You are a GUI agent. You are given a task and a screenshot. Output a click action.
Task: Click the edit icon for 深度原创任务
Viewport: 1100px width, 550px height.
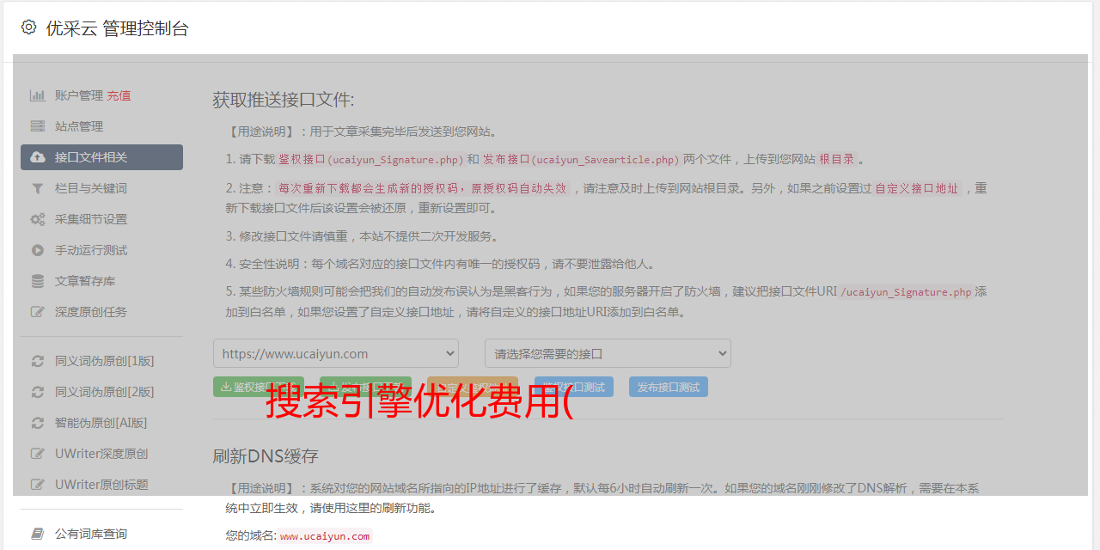(x=38, y=312)
